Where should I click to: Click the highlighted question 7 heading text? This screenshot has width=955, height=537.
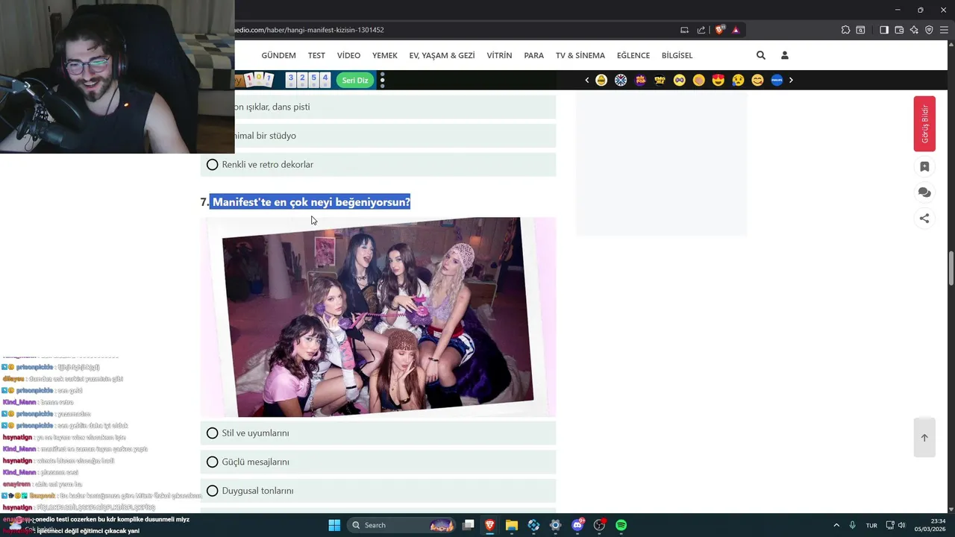(x=311, y=202)
